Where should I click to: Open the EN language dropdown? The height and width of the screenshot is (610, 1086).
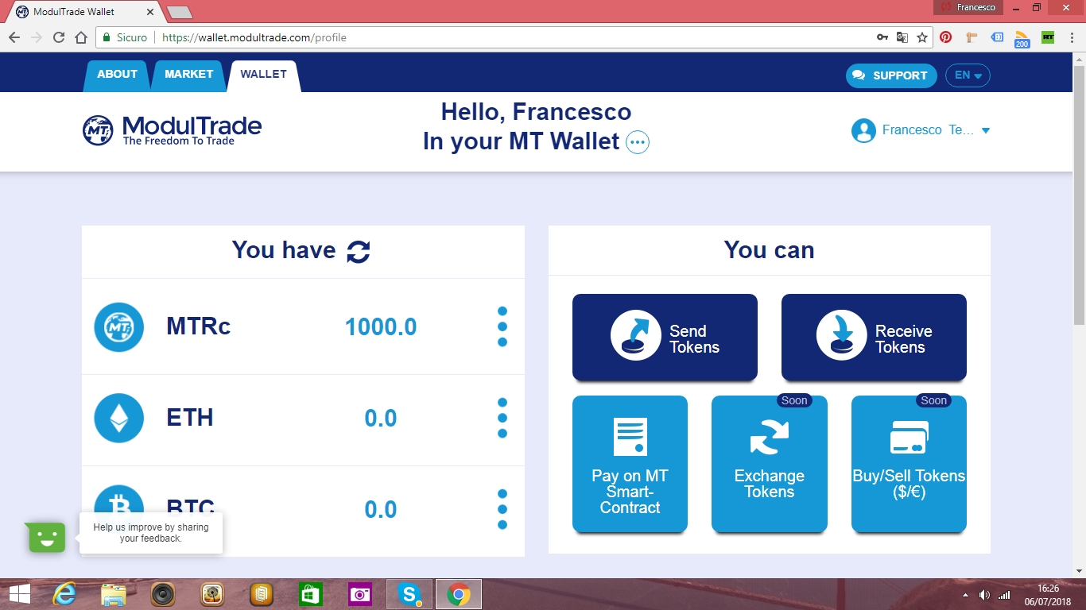click(968, 75)
